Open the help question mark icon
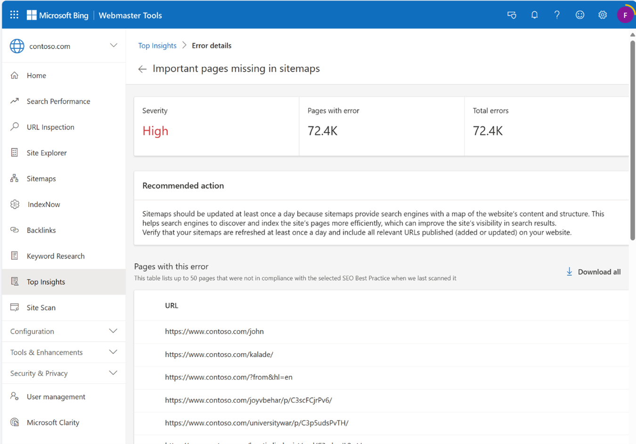The image size is (636, 444). 557,15
